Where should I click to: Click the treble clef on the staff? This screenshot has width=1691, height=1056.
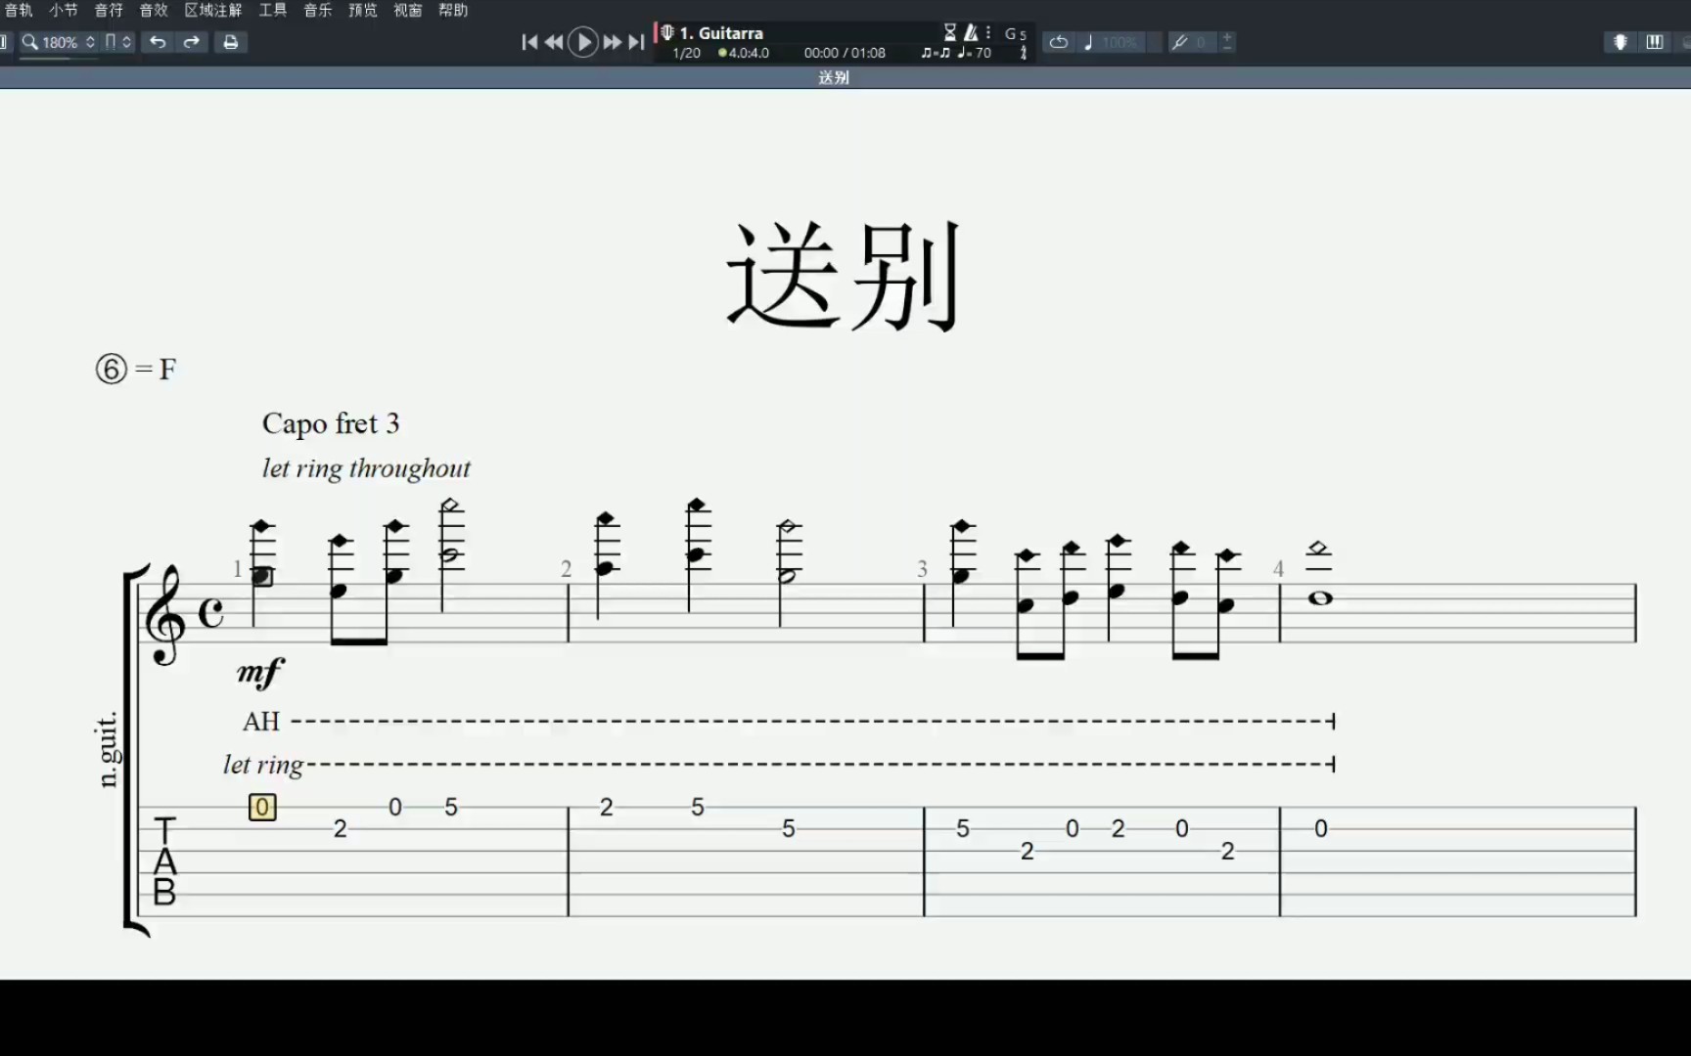tap(166, 615)
